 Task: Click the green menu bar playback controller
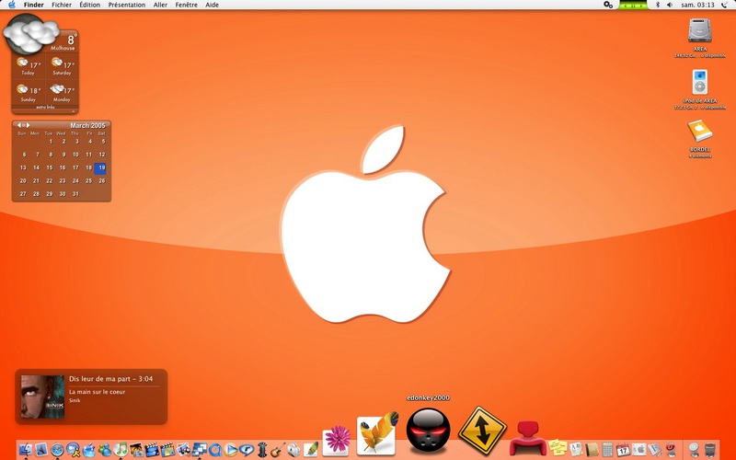click(x=633, y=5)
